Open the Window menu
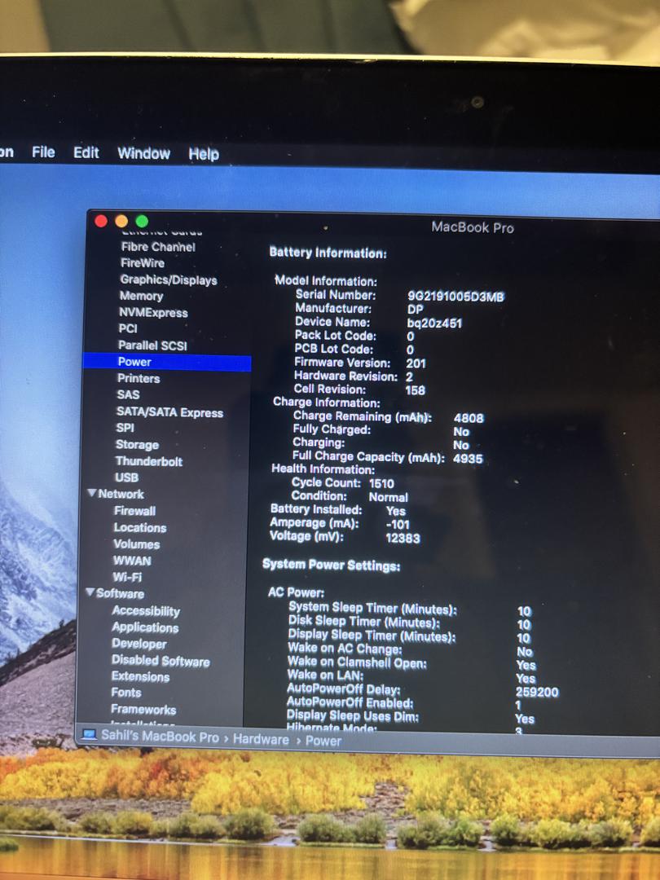The image size is (660, 880). (143, 153)
